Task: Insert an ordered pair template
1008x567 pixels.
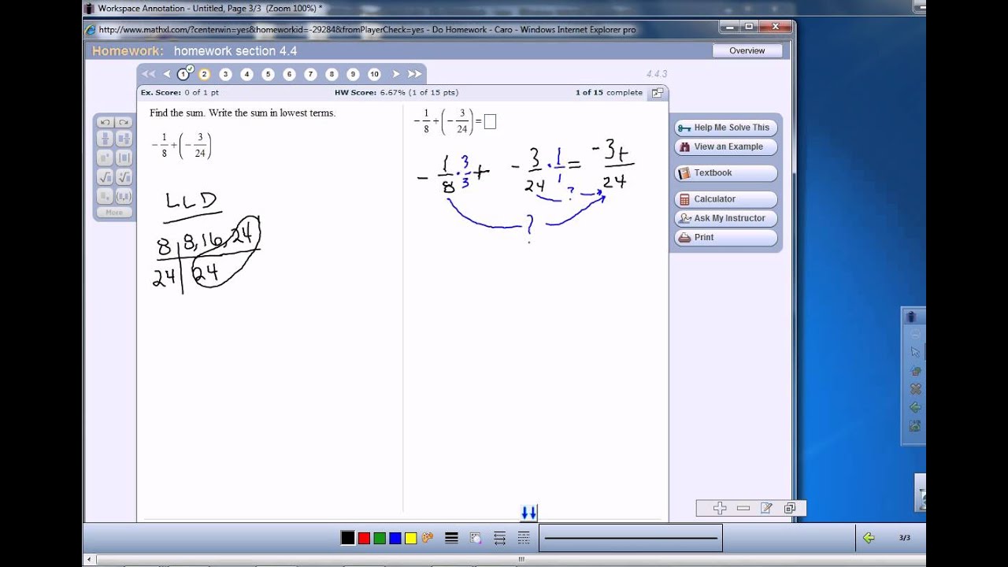Action: point(124,196)
